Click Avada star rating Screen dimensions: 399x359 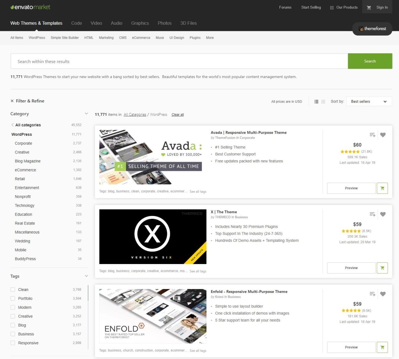(x=350, y=152)
